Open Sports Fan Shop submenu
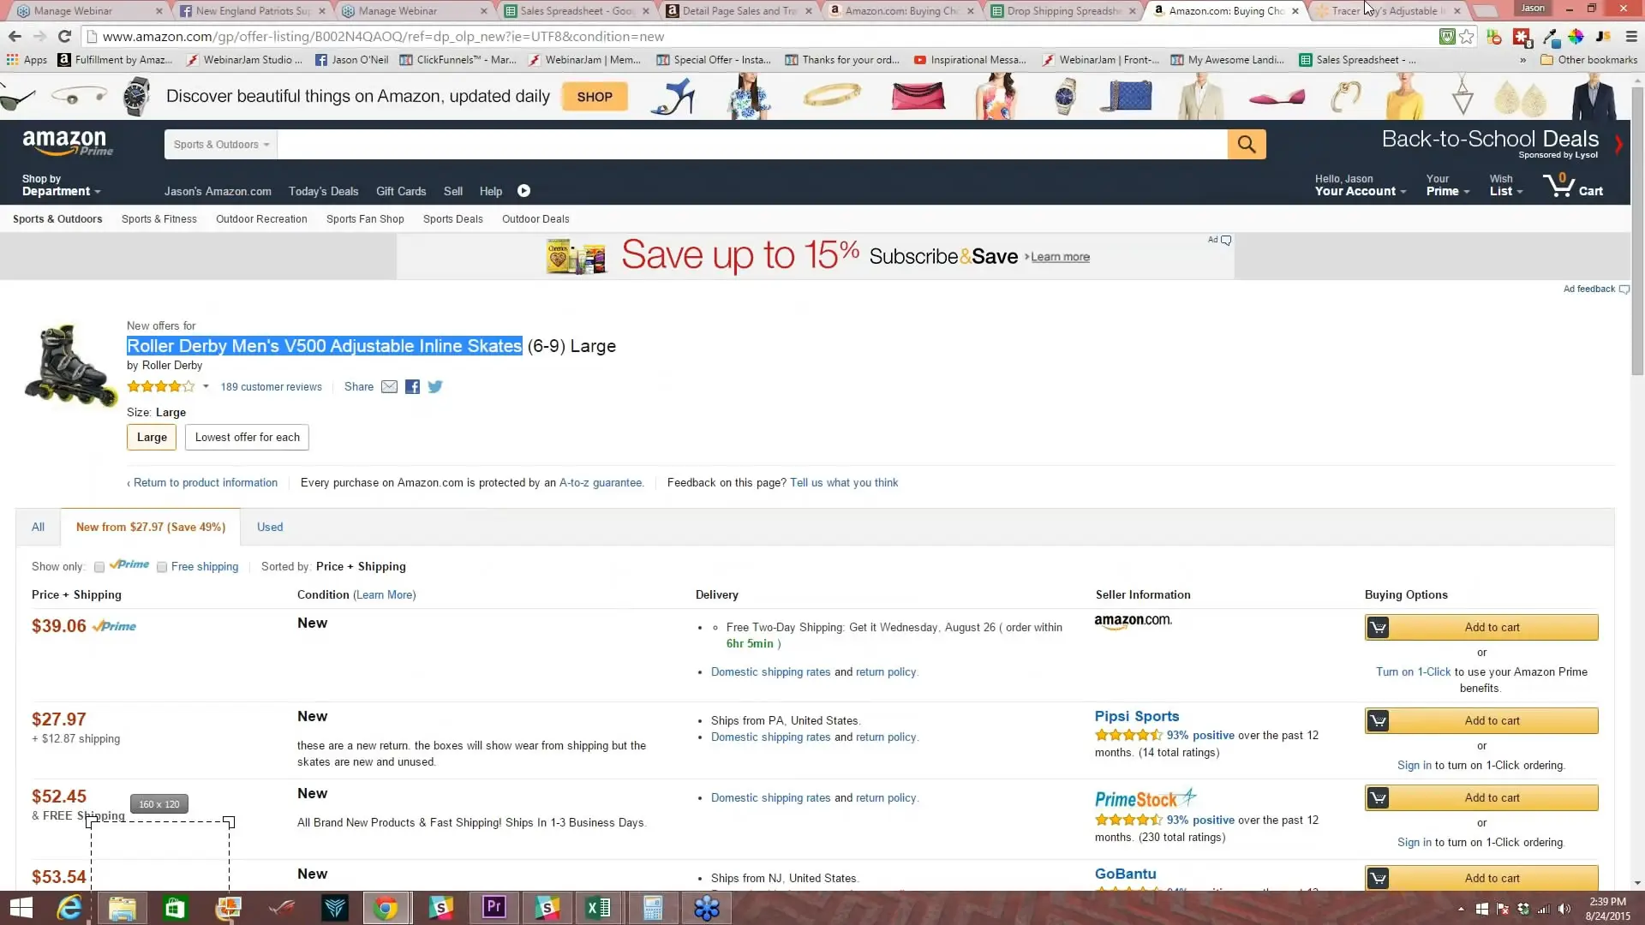 click(365, 219)
